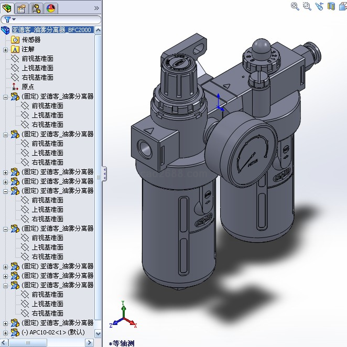Image resolution: width=347 pixels, height=347 pixels.
Task: Switch to the PropertyManager tab
Action: coord(21,8)
